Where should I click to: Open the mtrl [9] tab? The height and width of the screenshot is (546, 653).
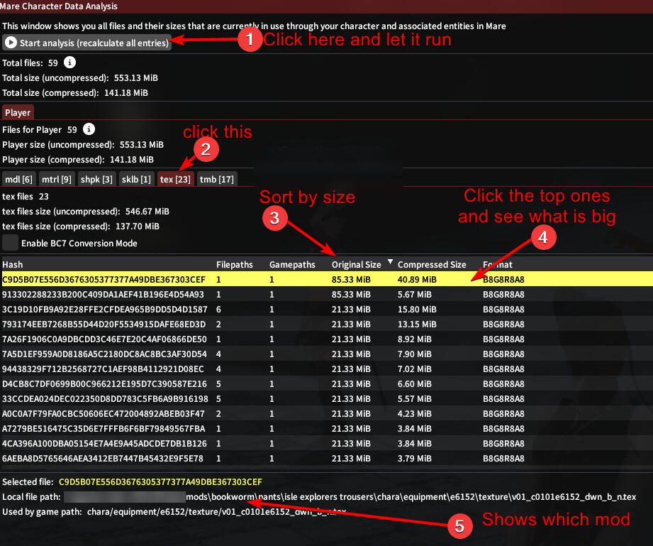(x=56, y=179)
